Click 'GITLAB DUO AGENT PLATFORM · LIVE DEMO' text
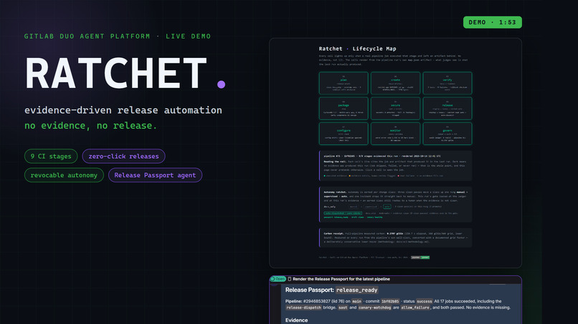Viewport: 578px width, 324px height. [x=118, y=36]
